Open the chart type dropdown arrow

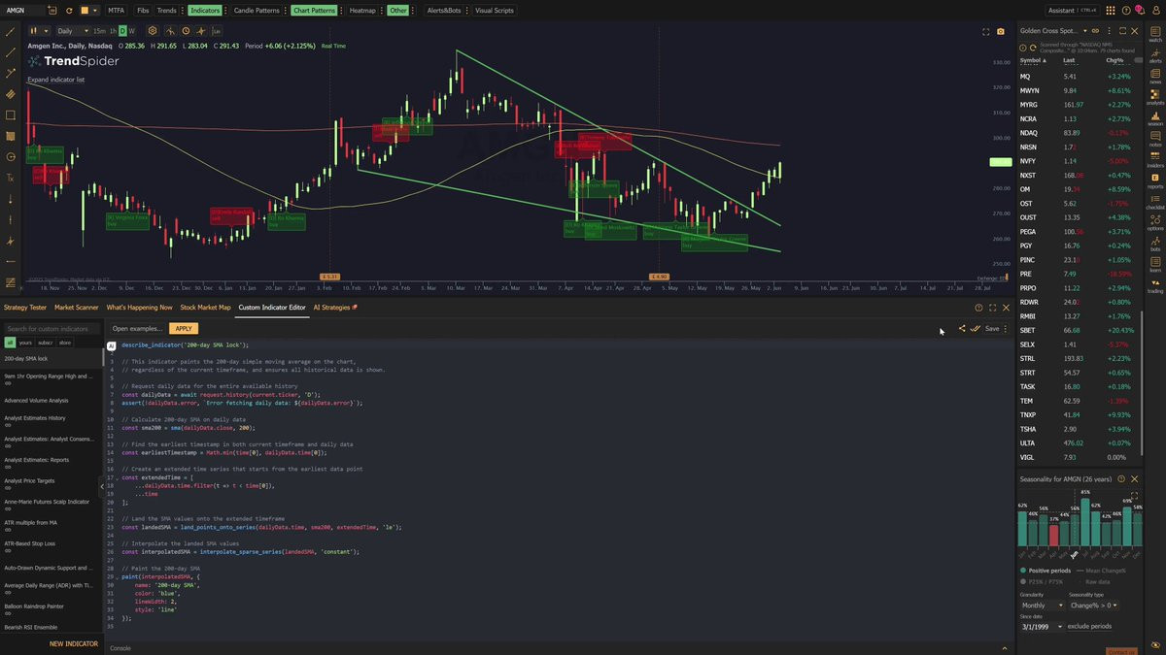47,31
